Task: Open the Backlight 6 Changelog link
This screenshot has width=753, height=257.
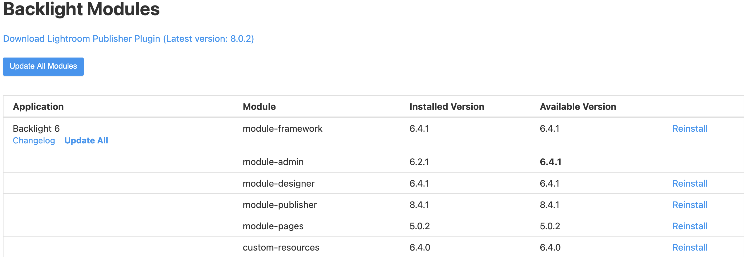Action: pyautogui.click(x=34, y=140)
